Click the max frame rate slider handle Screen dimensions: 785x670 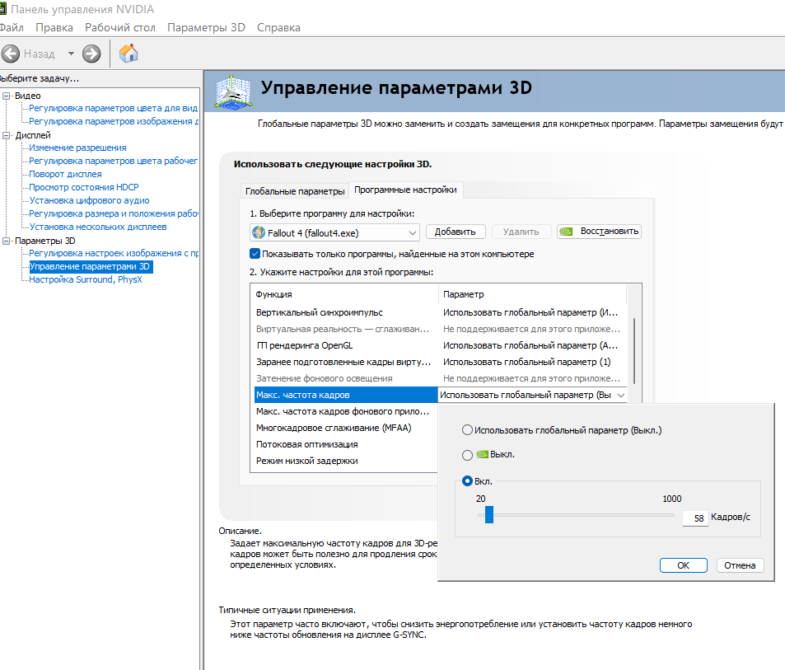pos(488,515)
